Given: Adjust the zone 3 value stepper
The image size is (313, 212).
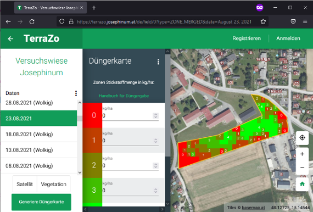Looking at the screenshot, I should (x=155, y=191).
